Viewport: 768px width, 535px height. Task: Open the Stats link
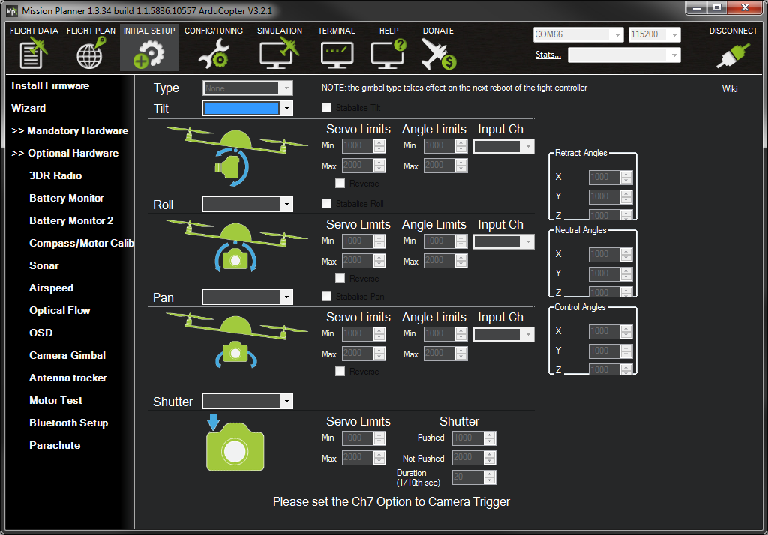[548, 55]
